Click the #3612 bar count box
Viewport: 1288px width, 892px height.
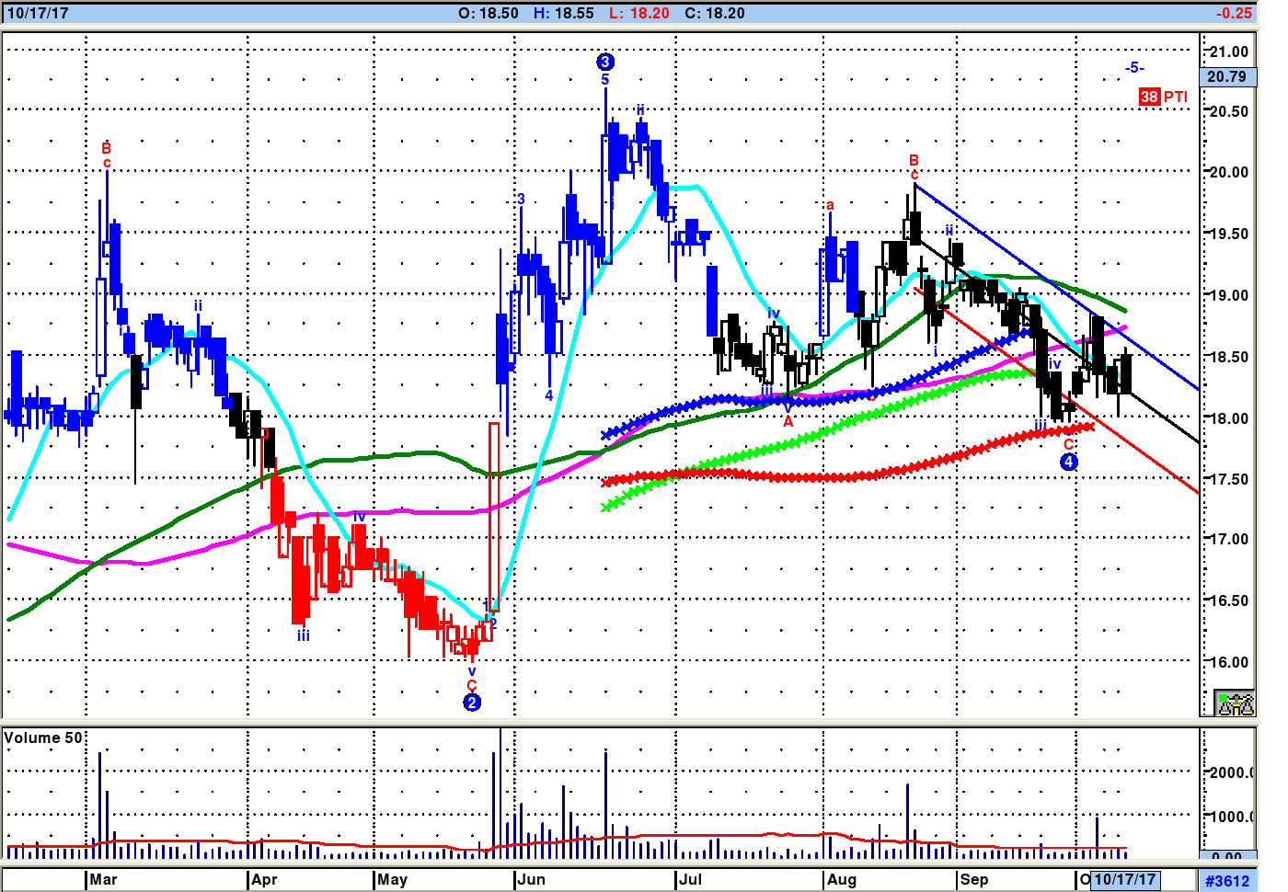click(1227, 880)
